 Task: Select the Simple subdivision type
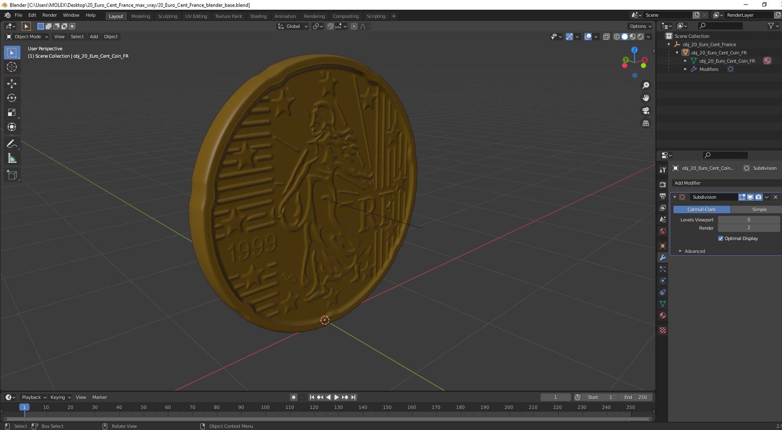point(756,209)
